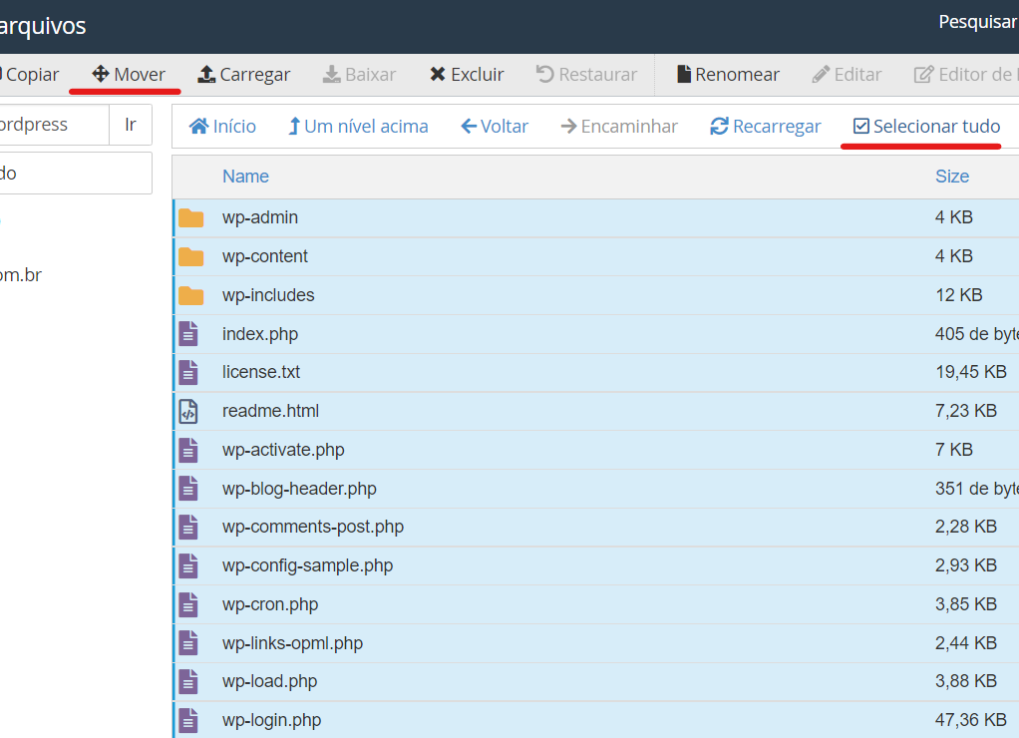Click the Restaurar toolbar button

click(x=586, y=74)
